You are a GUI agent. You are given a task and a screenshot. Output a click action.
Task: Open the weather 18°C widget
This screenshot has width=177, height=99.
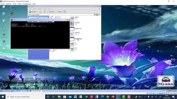(x=138, y=97)
